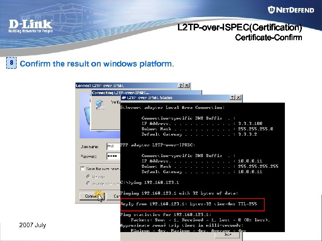Screen dimensions: 322x241
Task: Click help button of L2TP over IPSEC Status window
Action: click(x=232, y=98)
